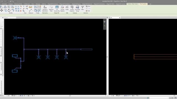
Task: Select the Move tool in Modify panel
Action: 2,10
